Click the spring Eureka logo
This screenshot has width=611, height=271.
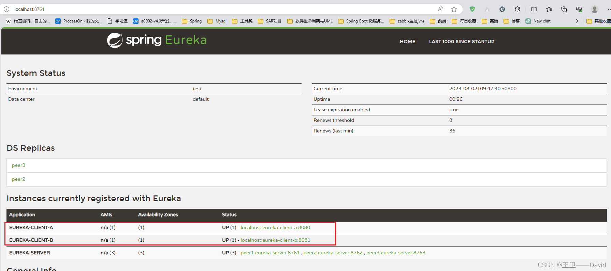click(157, 40)
